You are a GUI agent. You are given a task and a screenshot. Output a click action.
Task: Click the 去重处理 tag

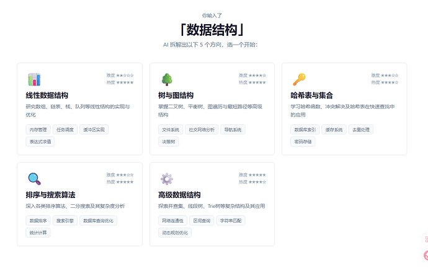tap(361, 129)
